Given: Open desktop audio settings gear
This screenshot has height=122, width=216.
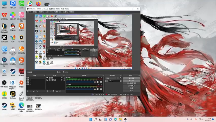Looking at the screenshot, I should pos(101,89).
